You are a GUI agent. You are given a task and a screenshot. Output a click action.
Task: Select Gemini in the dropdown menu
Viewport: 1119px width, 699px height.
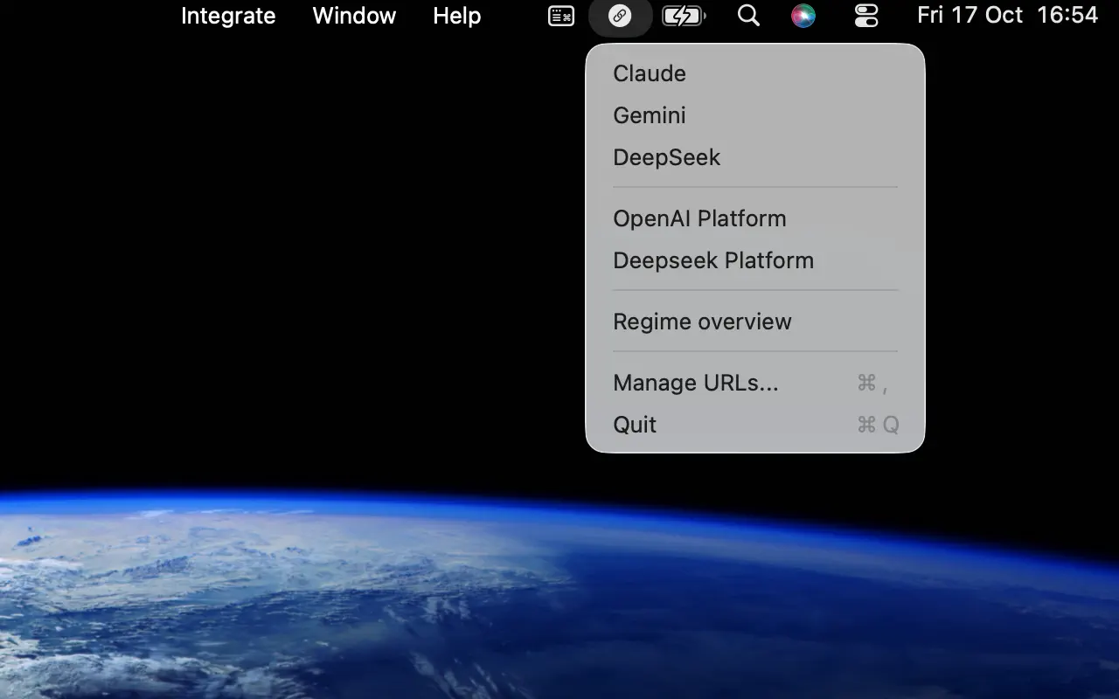pyautogui.click(x=649, y=115)
